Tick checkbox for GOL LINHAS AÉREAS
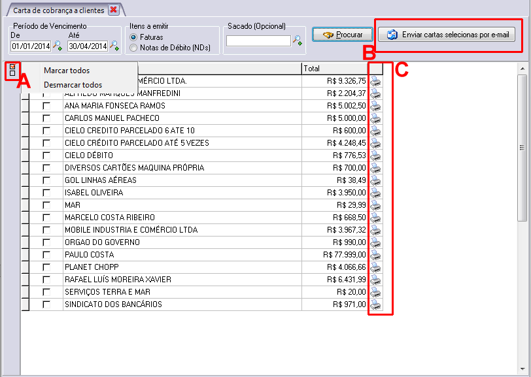The image size is (531, 377). (x=46, y=180)
